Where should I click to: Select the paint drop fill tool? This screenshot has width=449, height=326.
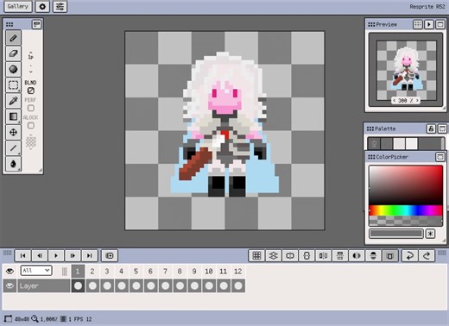pos(13,164)
